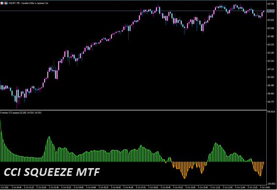Viewport: 277px width, 190px height.
Task: Click the 6 Oct 00:45 time label
Action: (x=16, y=188)
